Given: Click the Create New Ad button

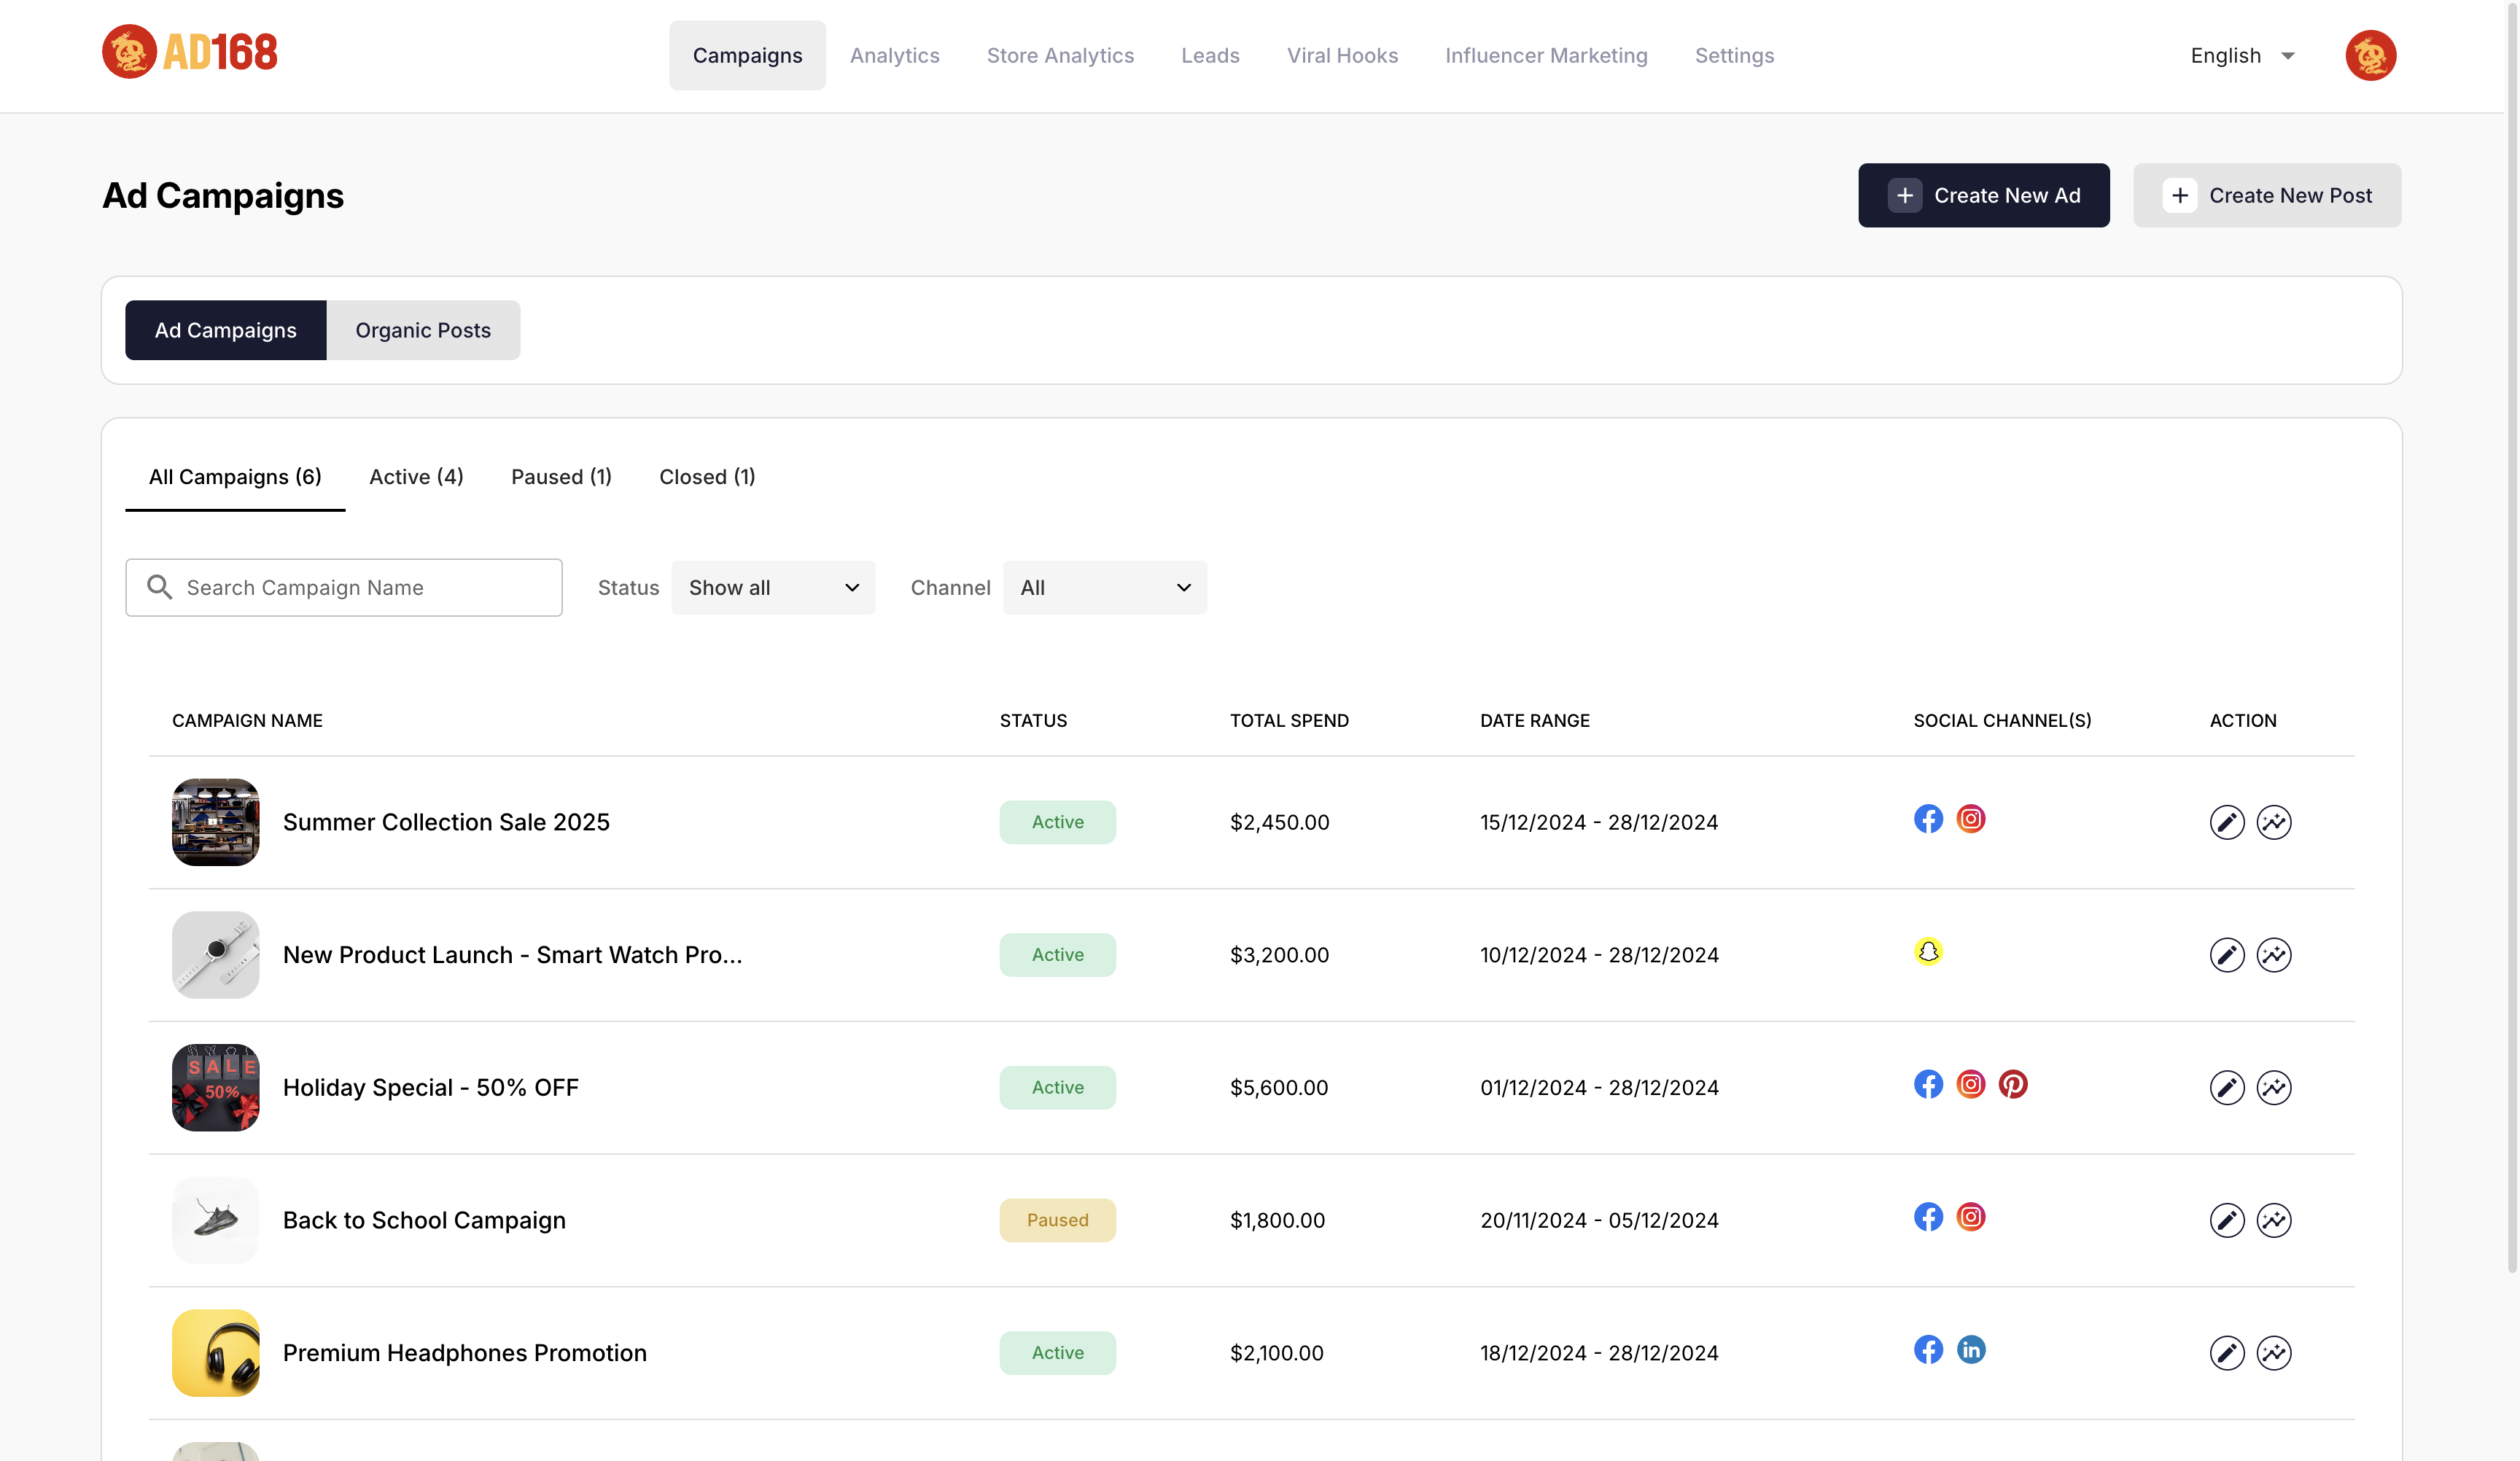Looking at the screenshot, I should click(1983, 195).
